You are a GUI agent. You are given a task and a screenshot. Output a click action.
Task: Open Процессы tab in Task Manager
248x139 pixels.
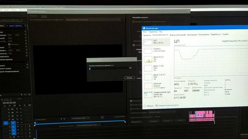pyautogui.click(x=147, y=35)
